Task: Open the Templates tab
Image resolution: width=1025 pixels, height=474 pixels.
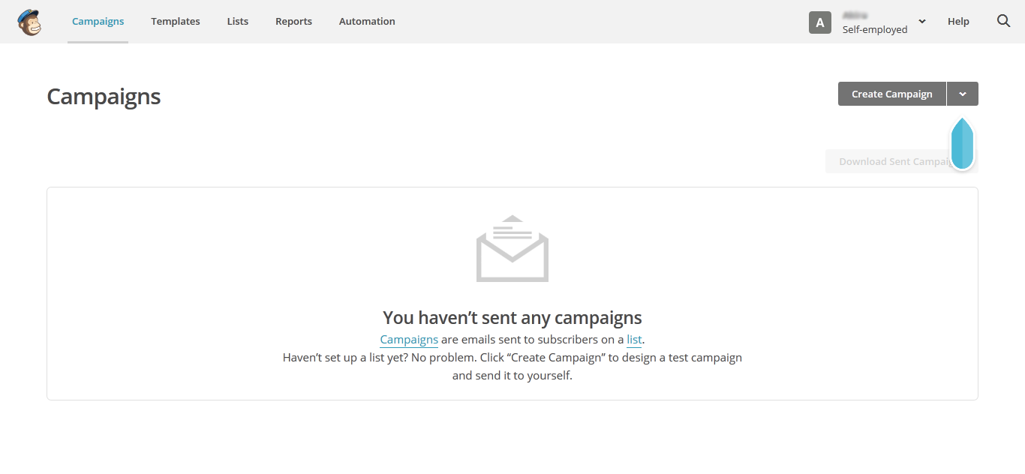Action: tap(176, 21)
